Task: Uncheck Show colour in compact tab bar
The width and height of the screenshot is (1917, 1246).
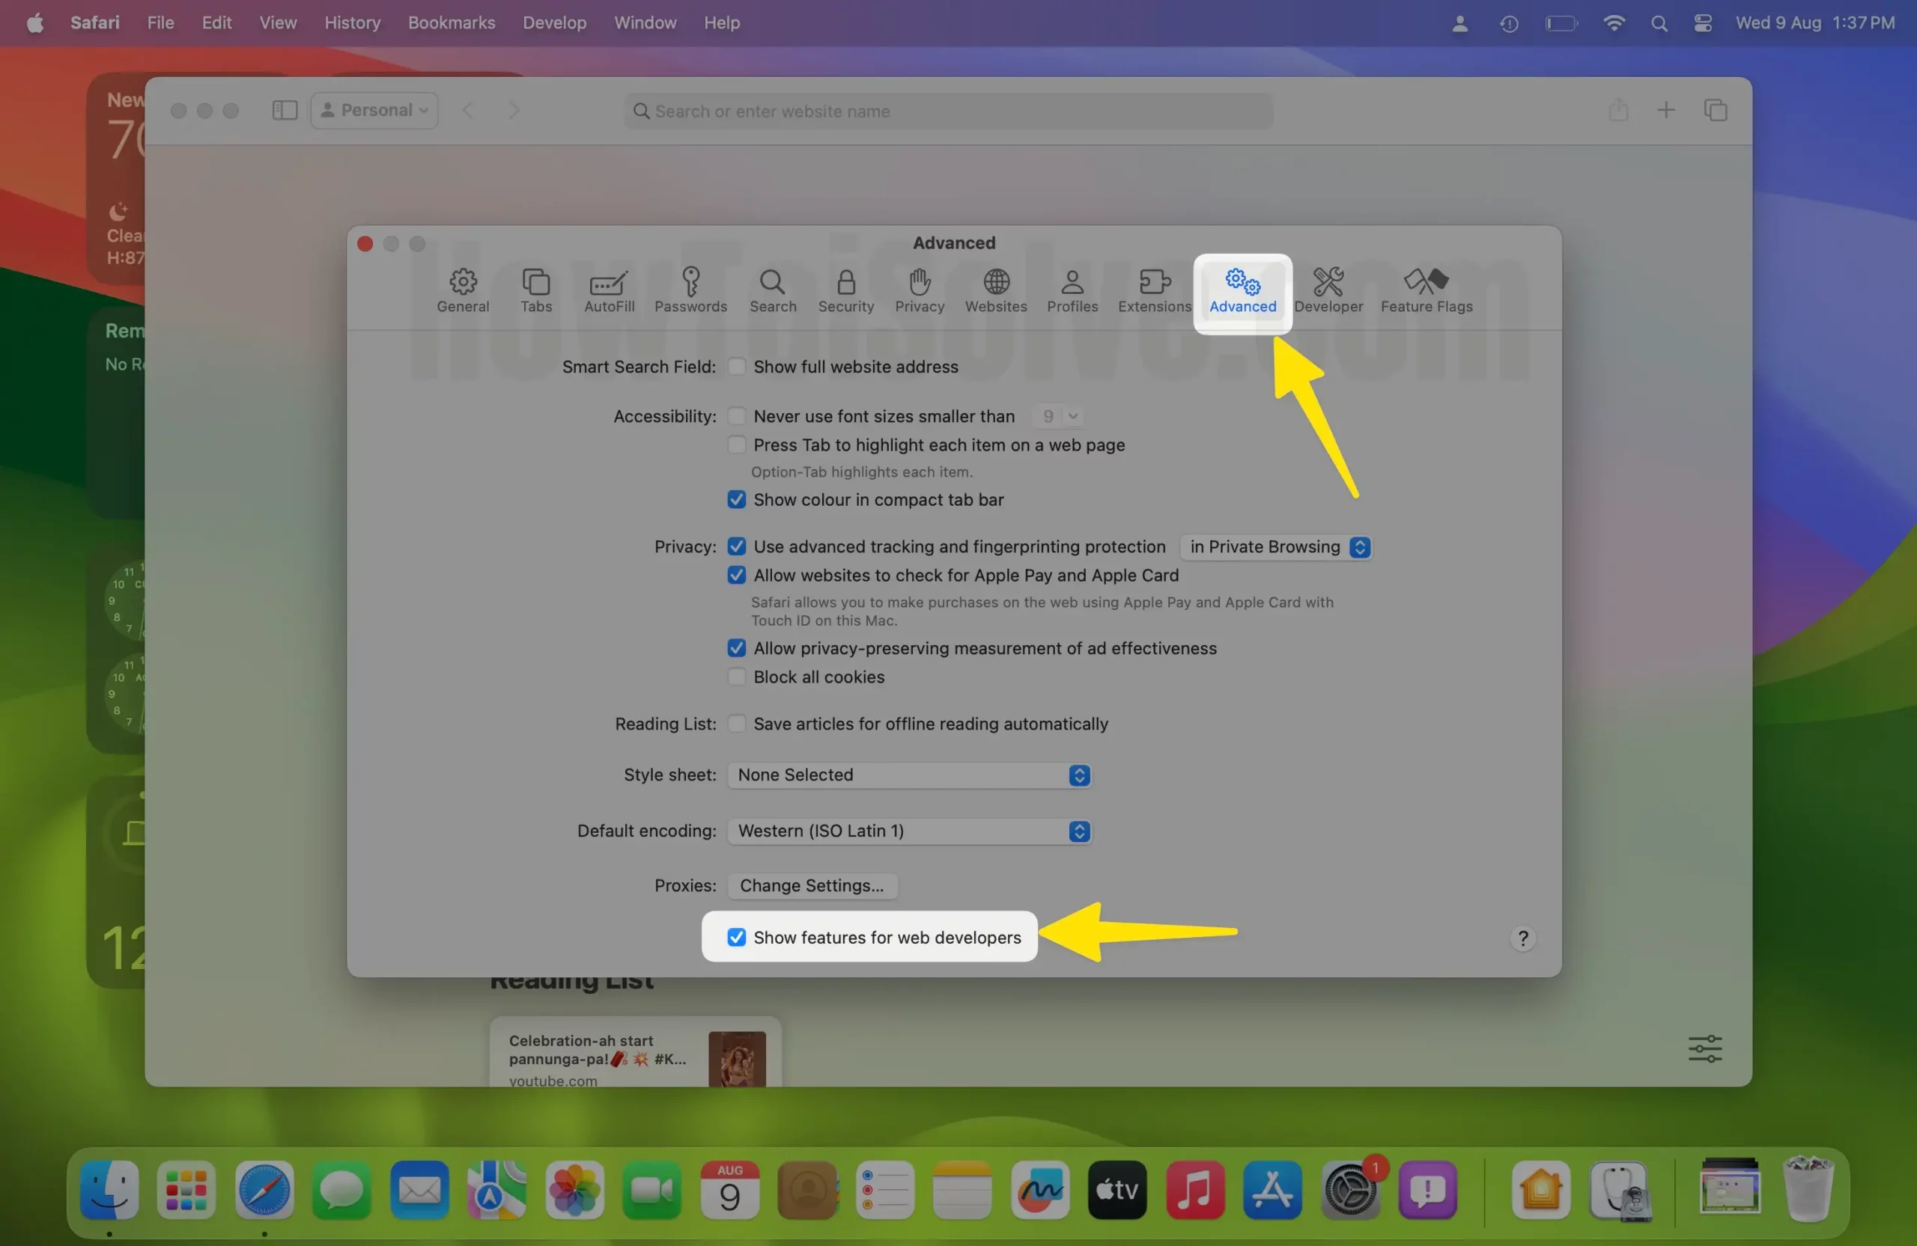Action: coord(736,500)
